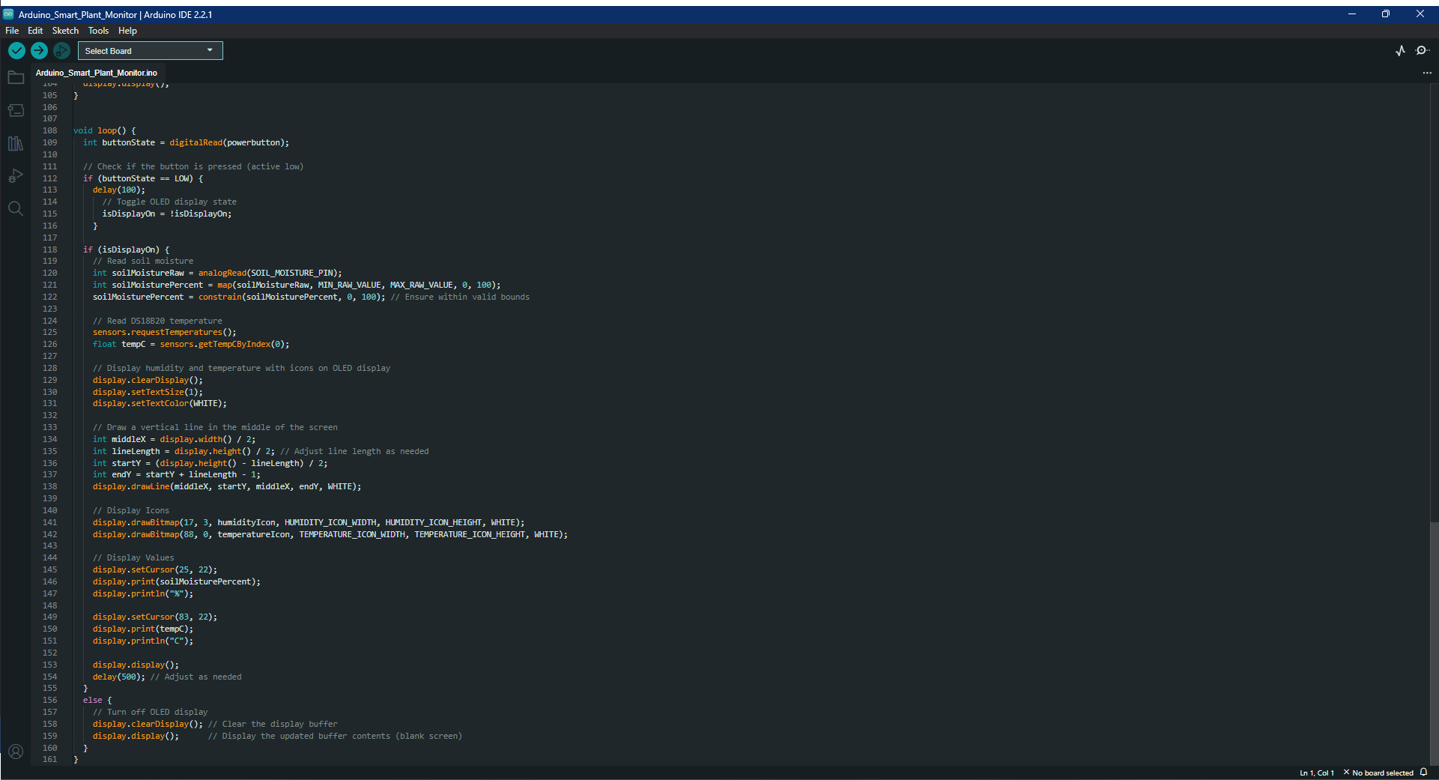Open the tab overflow three-dots menu

coord(1426,73)
